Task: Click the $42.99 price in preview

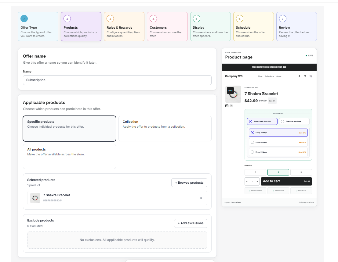Action: tap(251, 101)
